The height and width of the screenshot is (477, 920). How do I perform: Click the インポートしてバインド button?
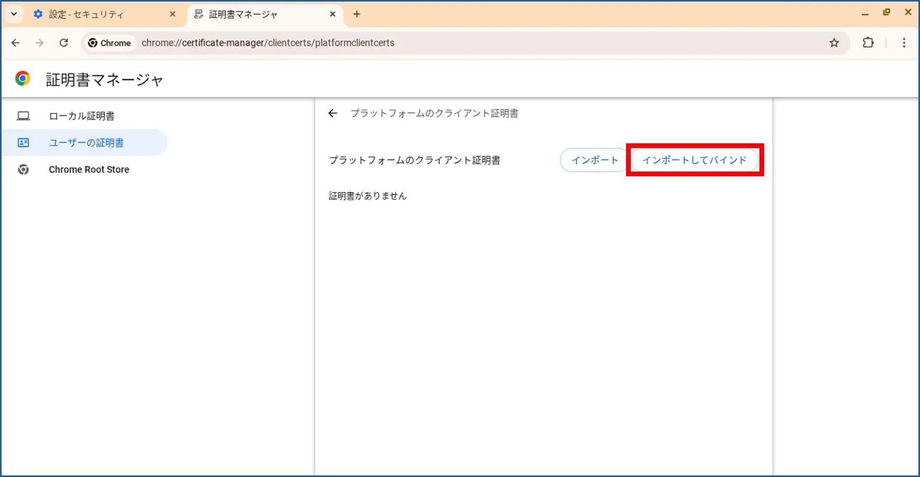click(x=694, y=160)
